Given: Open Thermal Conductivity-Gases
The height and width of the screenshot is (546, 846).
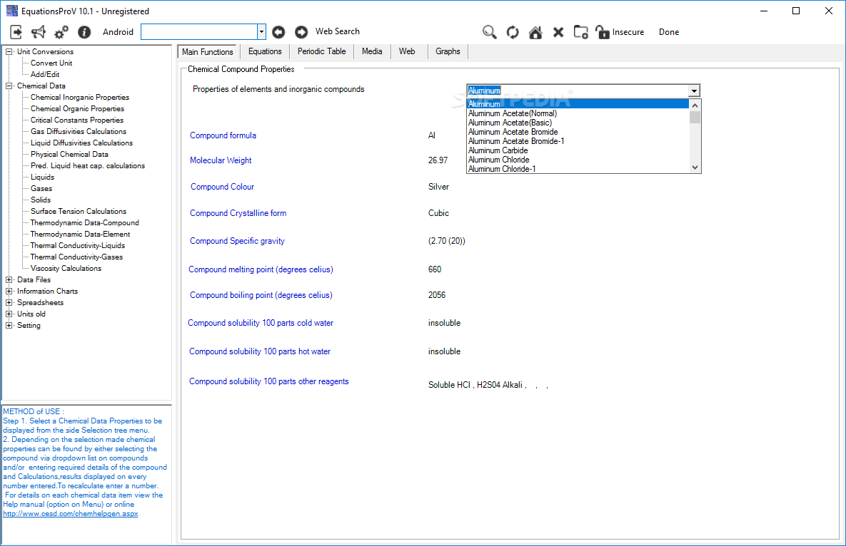Looking at the screenshot, I should click(76, 257).
